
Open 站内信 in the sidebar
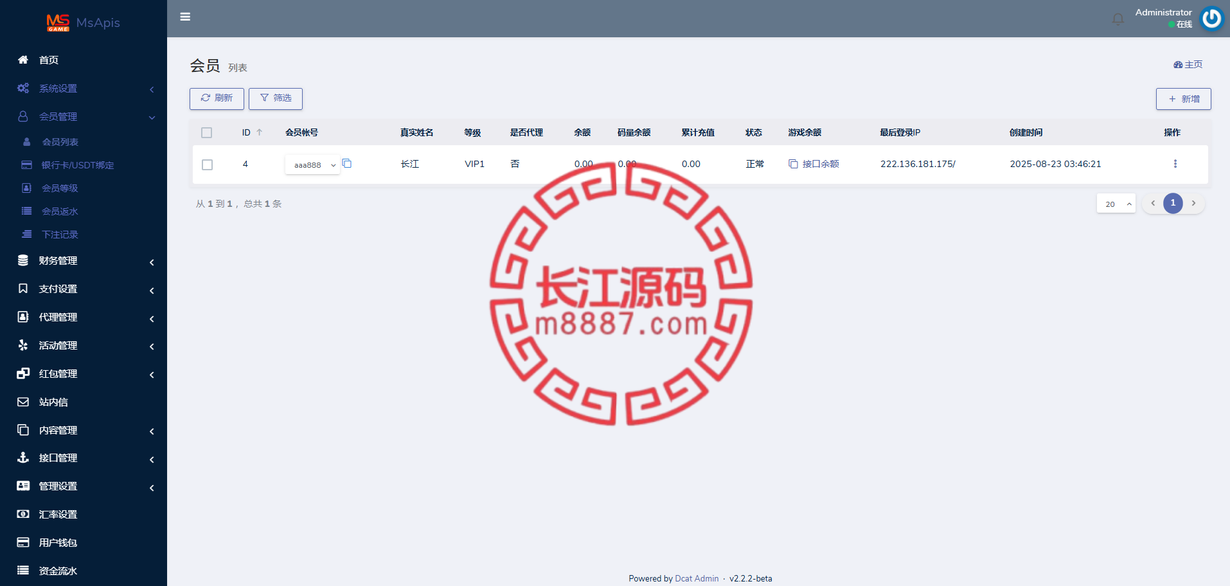(x=53, y=402)
